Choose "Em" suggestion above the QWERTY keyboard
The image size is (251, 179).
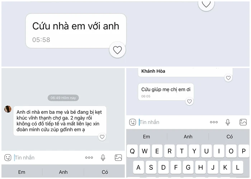(146, 137)
